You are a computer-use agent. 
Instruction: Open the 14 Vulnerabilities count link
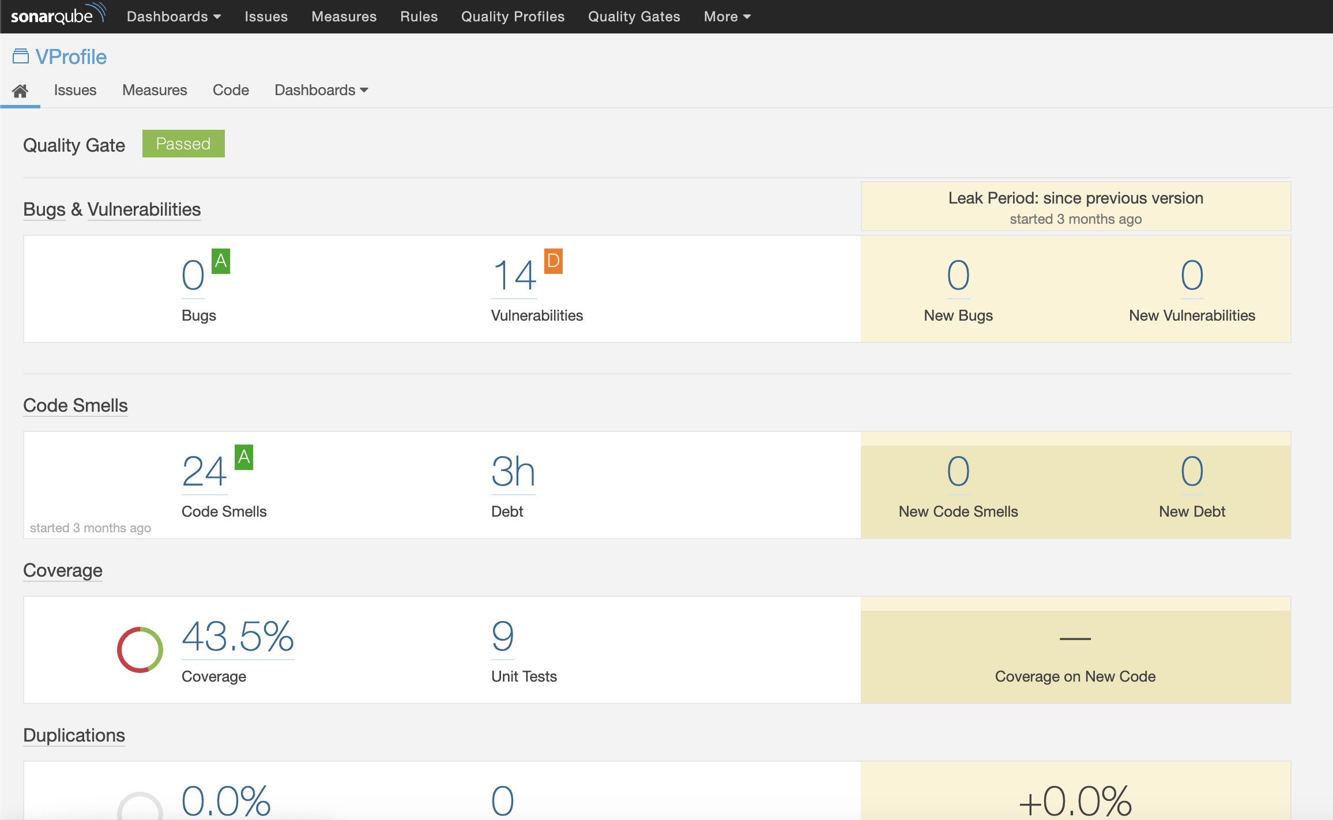tap(513, 275)
